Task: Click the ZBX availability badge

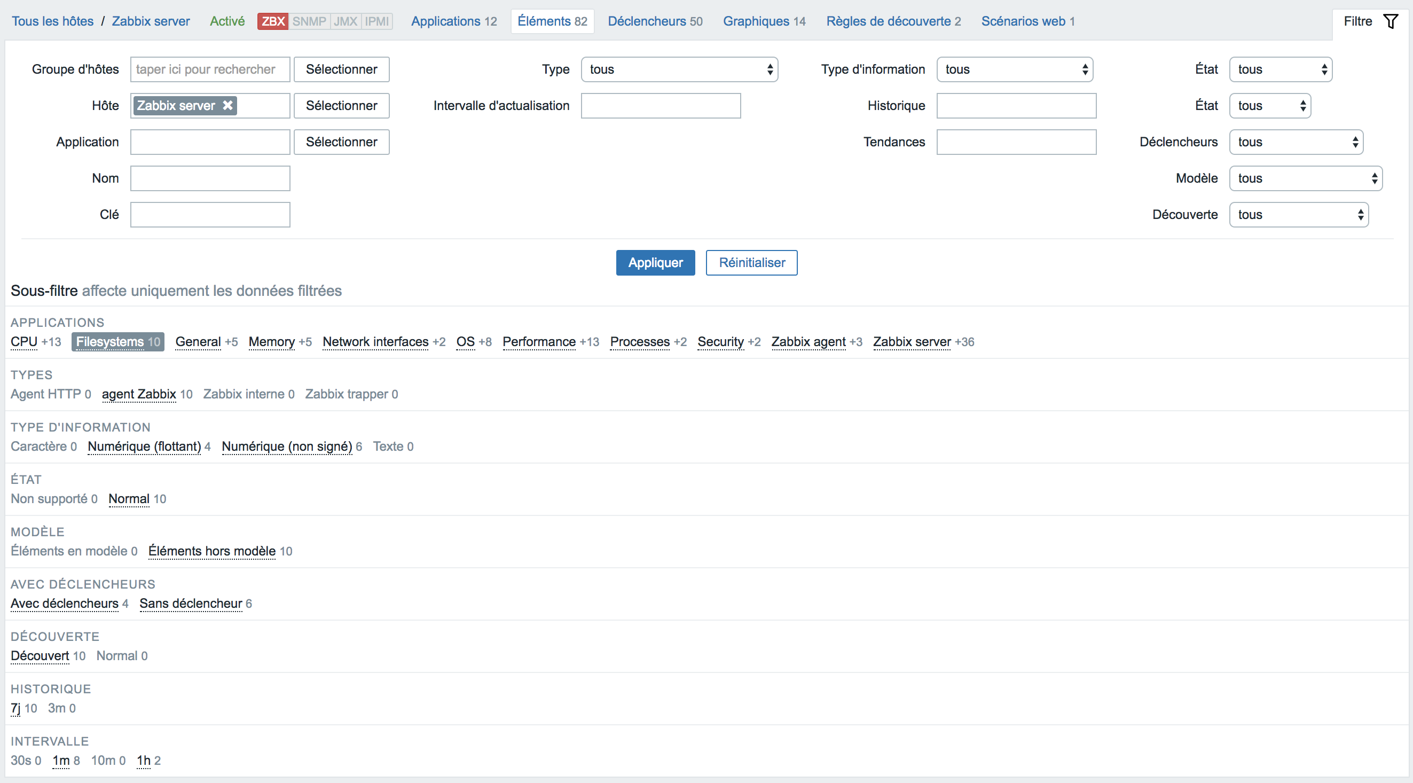Action: (273, 21)
